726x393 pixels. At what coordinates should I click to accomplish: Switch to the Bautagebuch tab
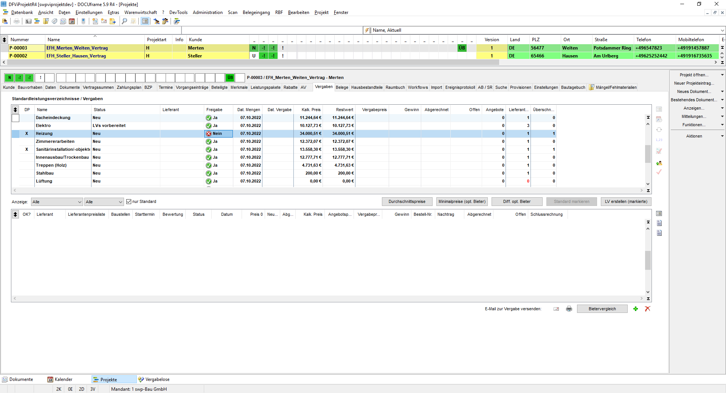coord(573,87)
